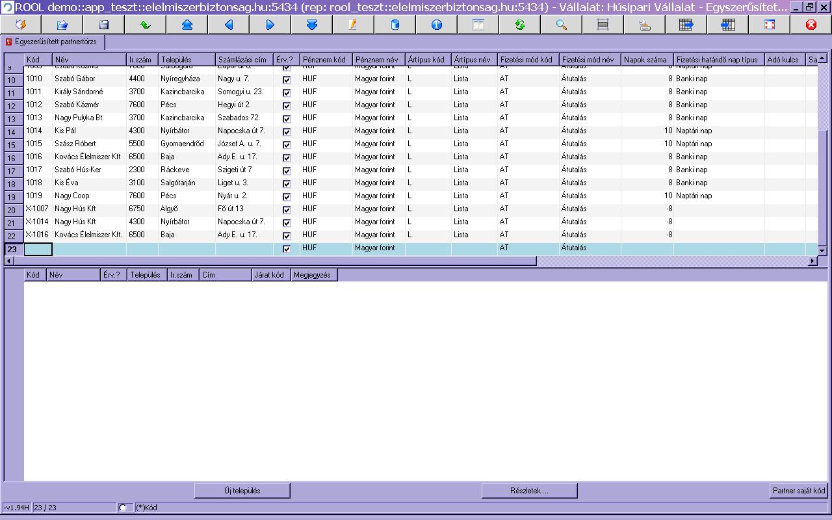This screenshot has height=520, width=832.
Task: Toggle Érv.? checkbox for Kis Éva
Action: 287,183
